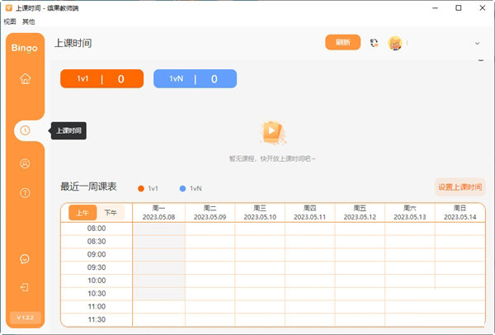The width and height of the screenshot is (495, 335).
Task: Switch to the 下午 afternoon tab
Action: pyautogui.click(x=111, y=213)
